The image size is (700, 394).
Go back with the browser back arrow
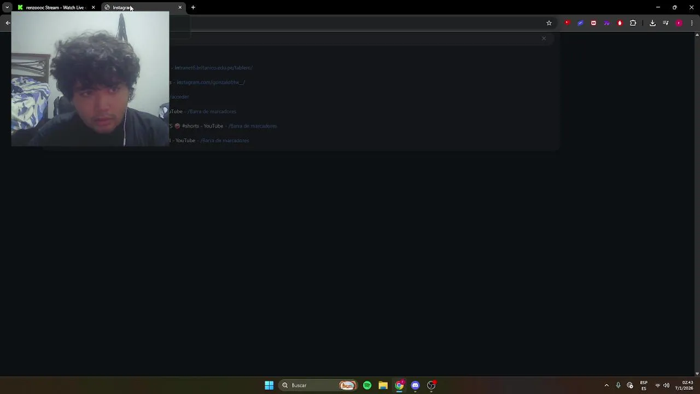8,23
